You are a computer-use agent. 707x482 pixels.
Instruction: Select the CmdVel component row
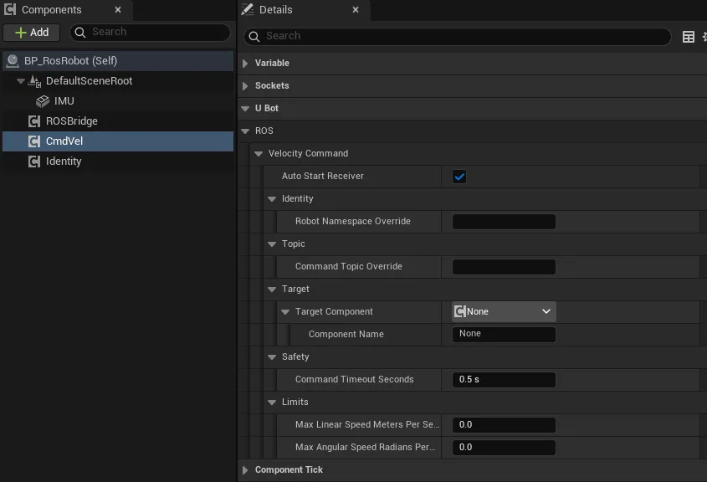click(x=118, y=141)
